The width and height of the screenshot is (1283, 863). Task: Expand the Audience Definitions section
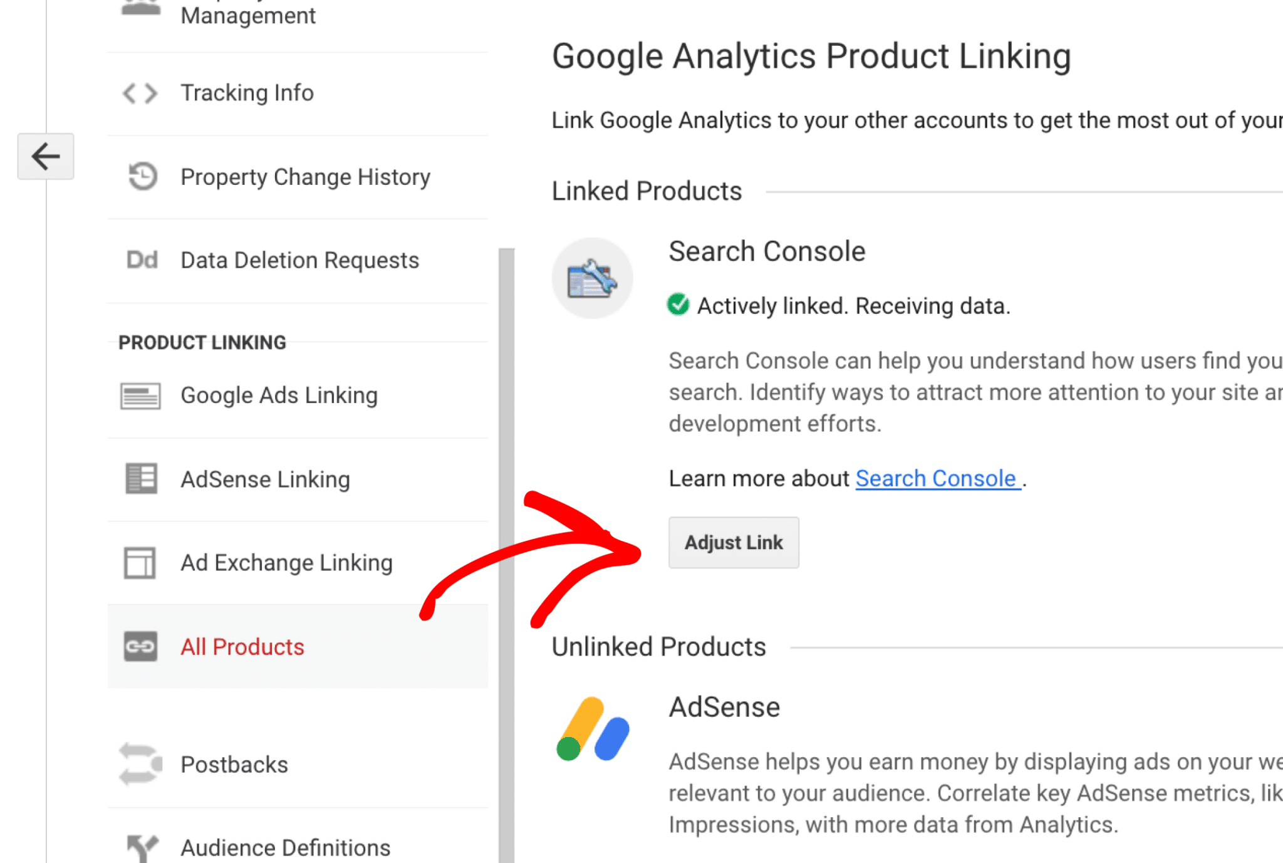point(285,847)
